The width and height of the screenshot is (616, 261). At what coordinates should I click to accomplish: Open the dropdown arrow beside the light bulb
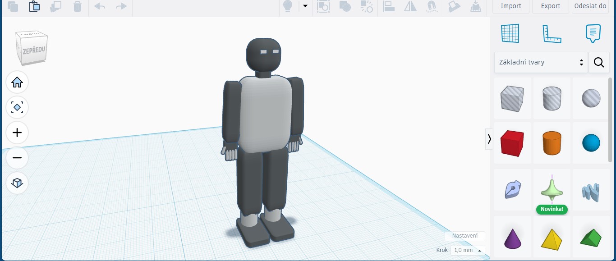click(x=305, y=6)
